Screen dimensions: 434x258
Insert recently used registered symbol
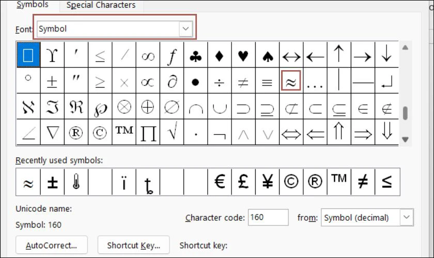coord(315,182)
